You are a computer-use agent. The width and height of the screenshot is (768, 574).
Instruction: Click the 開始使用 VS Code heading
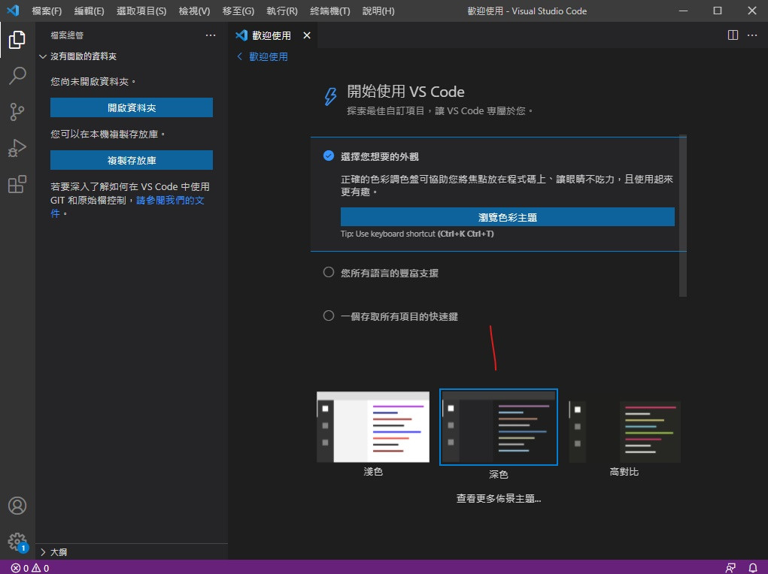[x=405, y=92]
